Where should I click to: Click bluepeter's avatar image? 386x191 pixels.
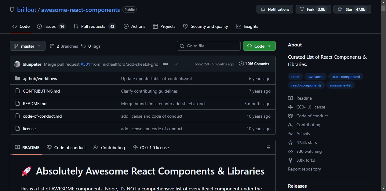pos(17,64)
